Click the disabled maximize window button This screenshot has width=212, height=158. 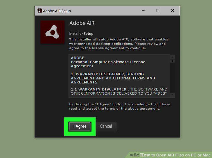158,10
